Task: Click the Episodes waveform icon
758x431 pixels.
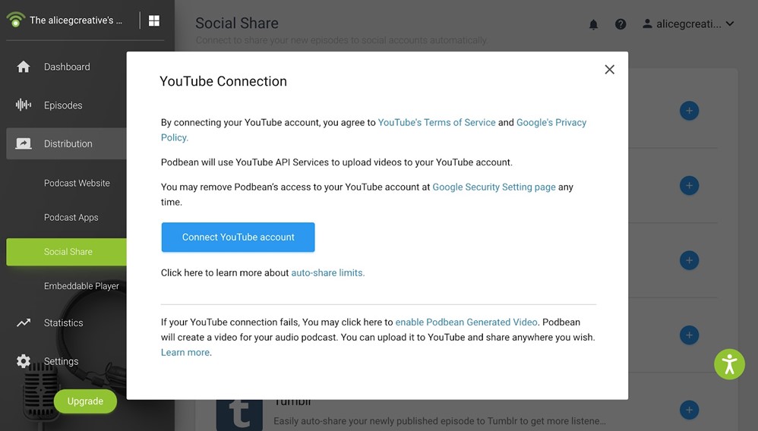Action: pyautogui.click(x=24, y=105)
